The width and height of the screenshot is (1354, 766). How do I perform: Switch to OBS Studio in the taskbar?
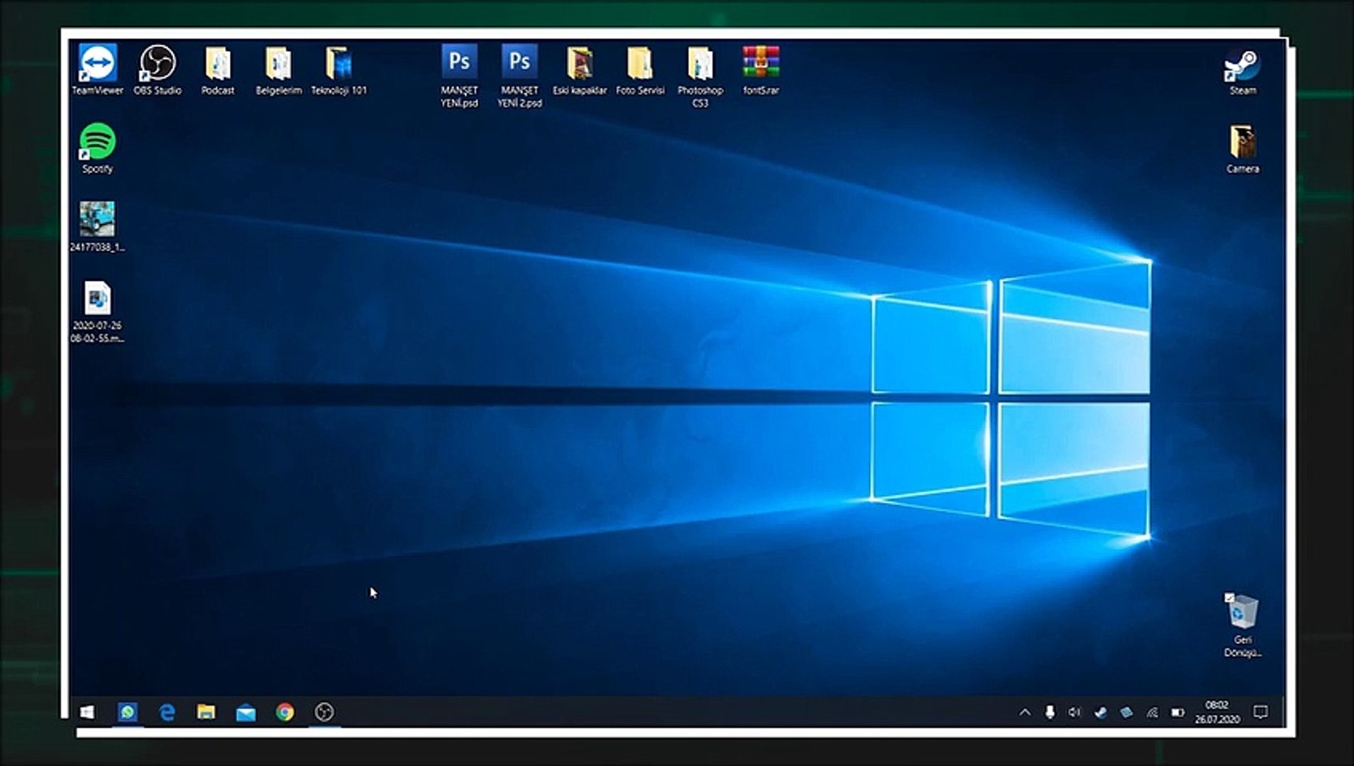324,712
